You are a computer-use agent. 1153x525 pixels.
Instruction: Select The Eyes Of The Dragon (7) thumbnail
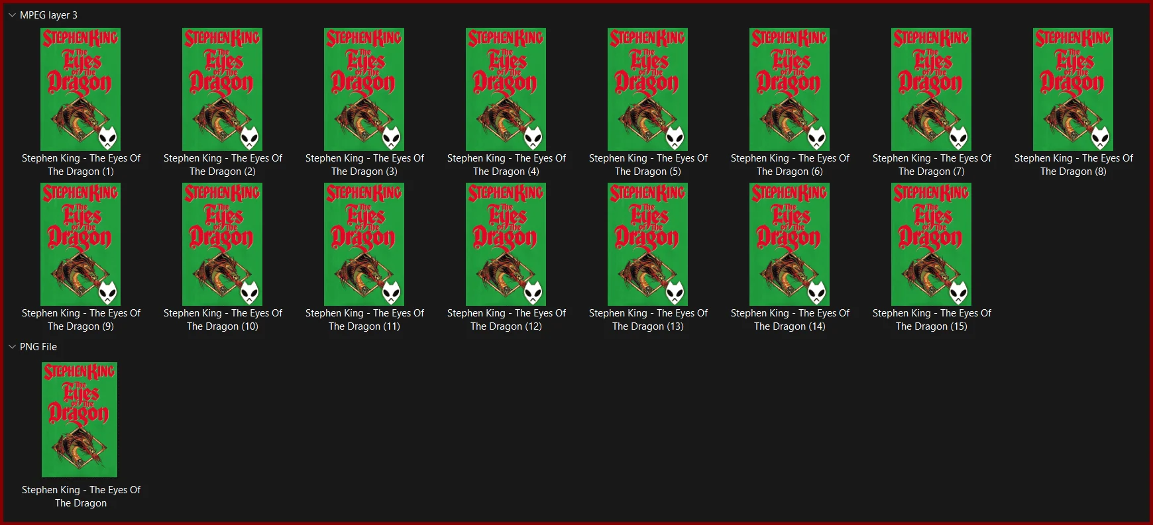click(931, 89)
